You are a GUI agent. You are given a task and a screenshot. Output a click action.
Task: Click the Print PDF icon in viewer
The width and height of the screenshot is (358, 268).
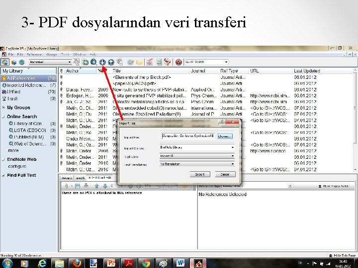pos(86,186)
